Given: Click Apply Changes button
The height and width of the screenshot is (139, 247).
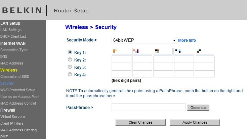Looking at the screenshot, I should (x=195, y=122).
